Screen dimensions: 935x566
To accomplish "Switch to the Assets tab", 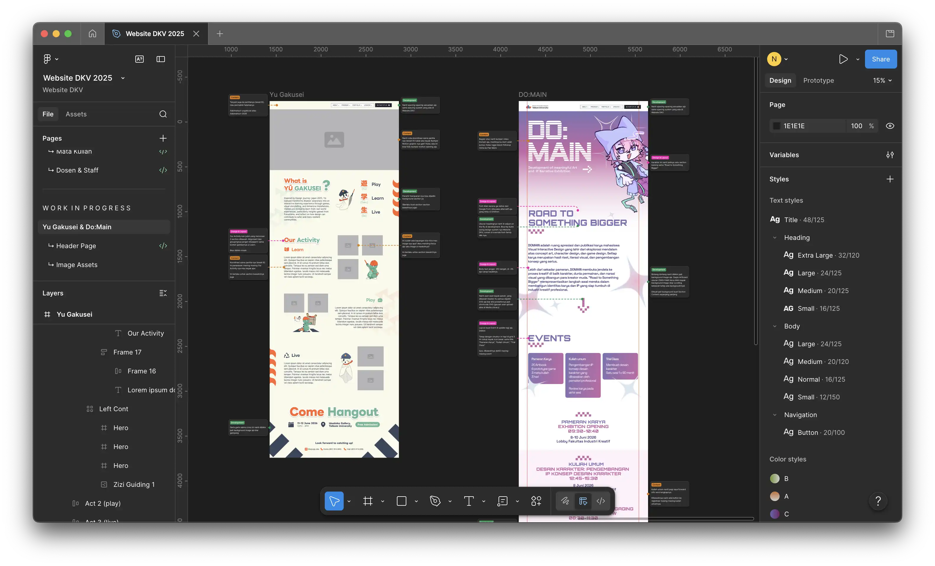I will point(76,114).
